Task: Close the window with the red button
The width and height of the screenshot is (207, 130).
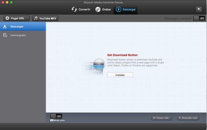Action: (3, 2)
